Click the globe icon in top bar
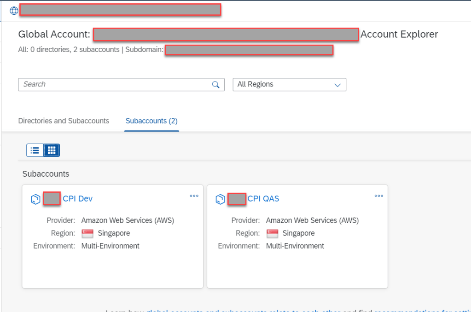 pos(14,11)
